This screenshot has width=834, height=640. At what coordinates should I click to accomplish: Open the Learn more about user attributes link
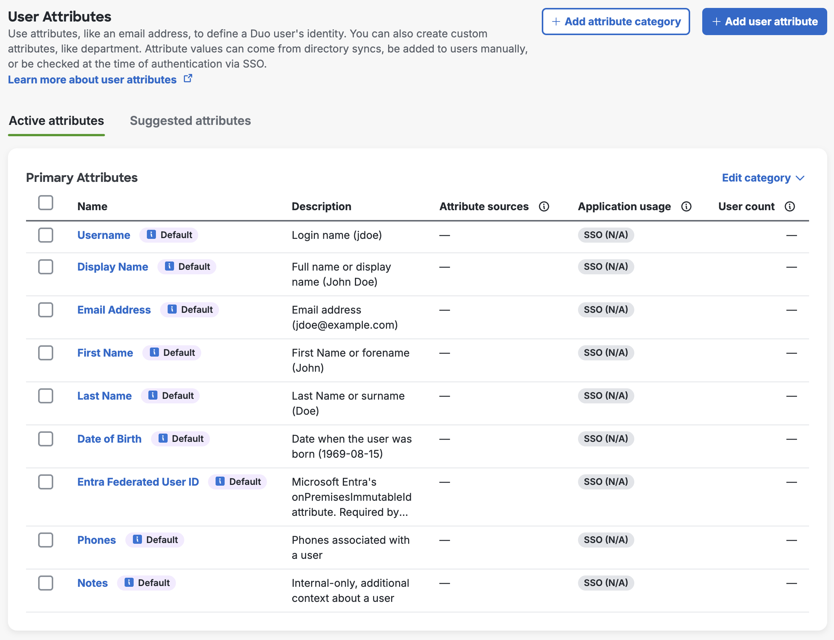pyautogui.click(x=92, y=80)
